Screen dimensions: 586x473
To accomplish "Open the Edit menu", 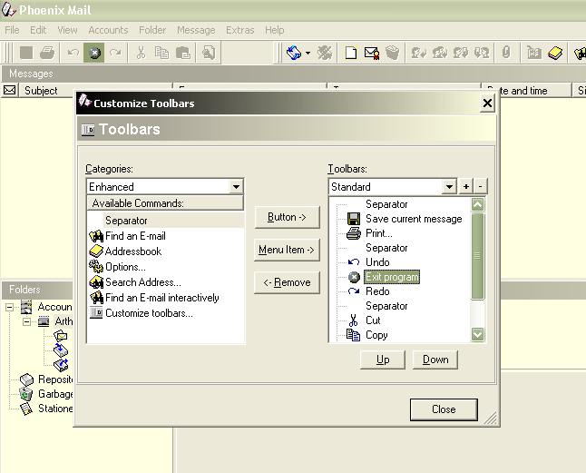I will pyautogui.click(x=38, y=30).
